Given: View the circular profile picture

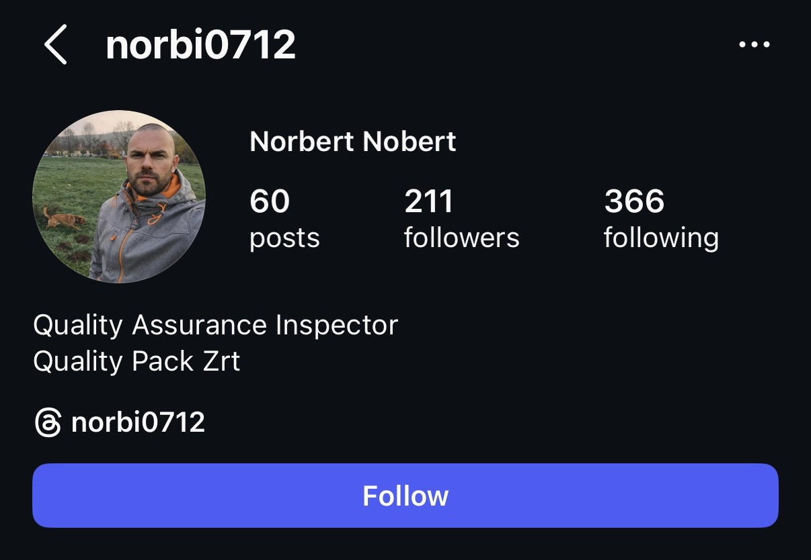Looking at the screenshot, I should (x=119, y=197).
